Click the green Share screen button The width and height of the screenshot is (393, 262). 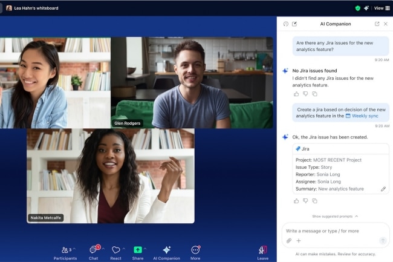coord(138,250)
